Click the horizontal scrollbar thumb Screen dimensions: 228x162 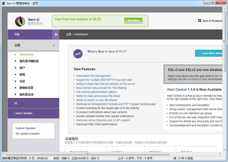tap(87, 154)
